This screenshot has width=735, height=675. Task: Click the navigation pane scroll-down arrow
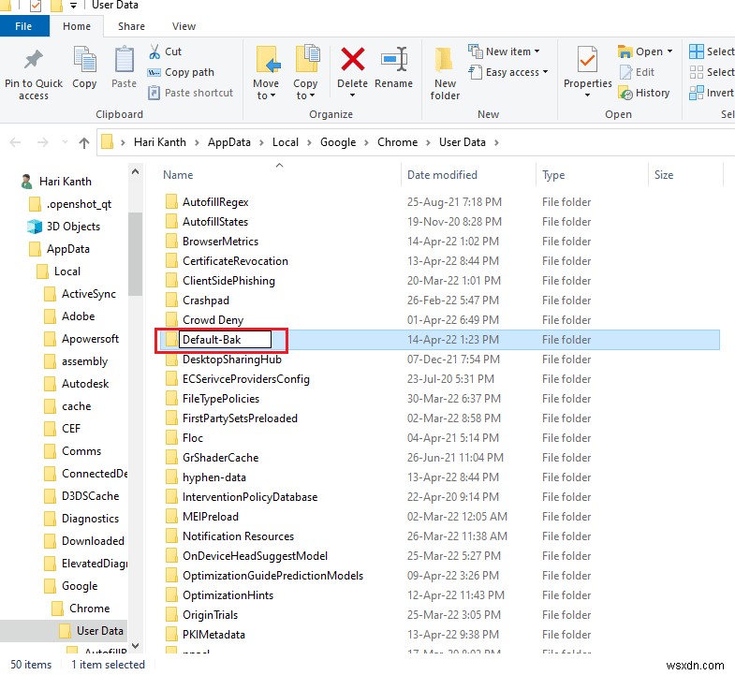pyautogui.click(x=136, y=646)
